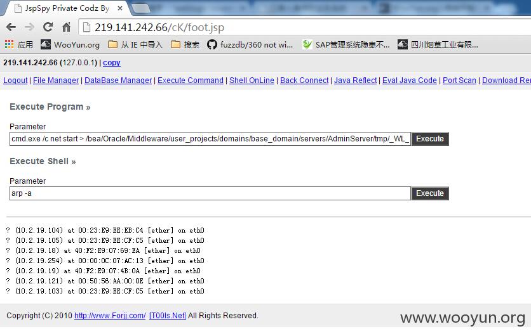Select the 10.2.19.254 ARP output line
This screenshot has width=531, height=336.
[x=105, y=261]
